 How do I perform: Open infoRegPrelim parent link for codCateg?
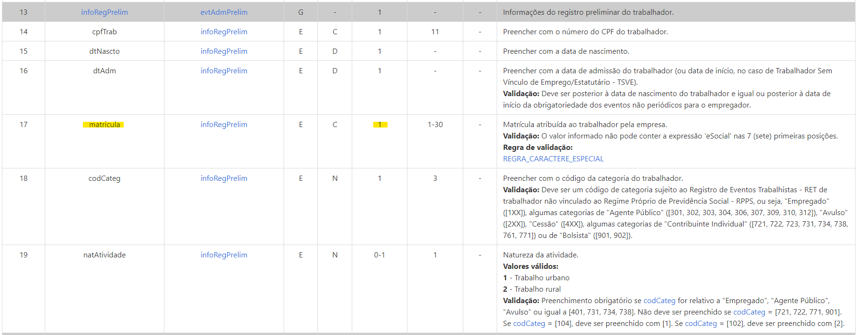[224, 178]
